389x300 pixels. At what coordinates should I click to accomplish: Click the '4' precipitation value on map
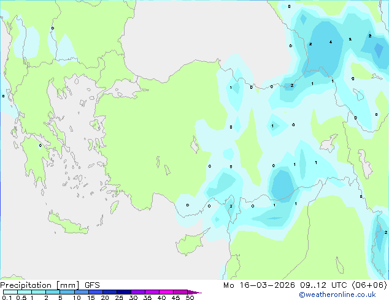[x=331, y=42]
